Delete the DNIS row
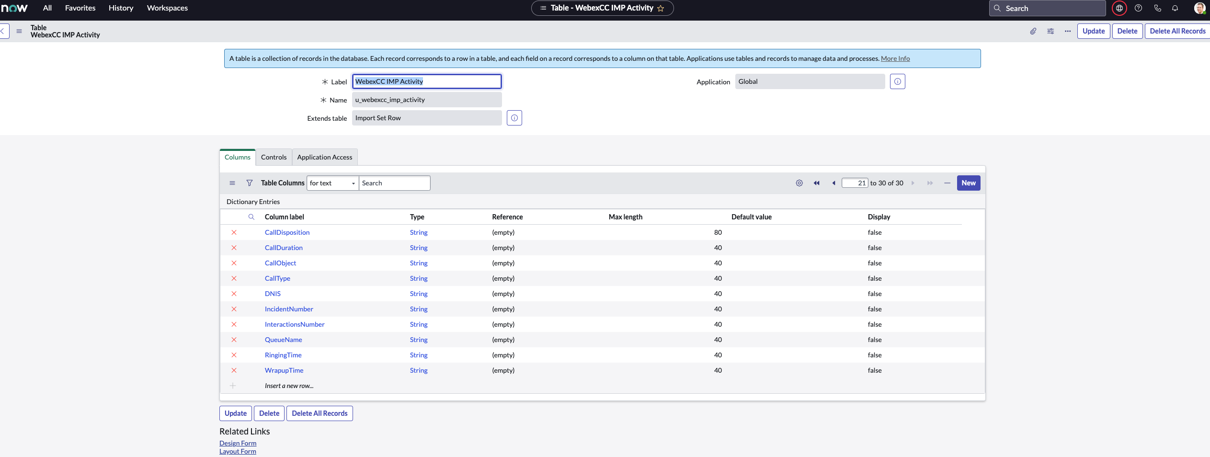Image resolution: width=1210 pixels, height=457 pixels. (234, 294)
